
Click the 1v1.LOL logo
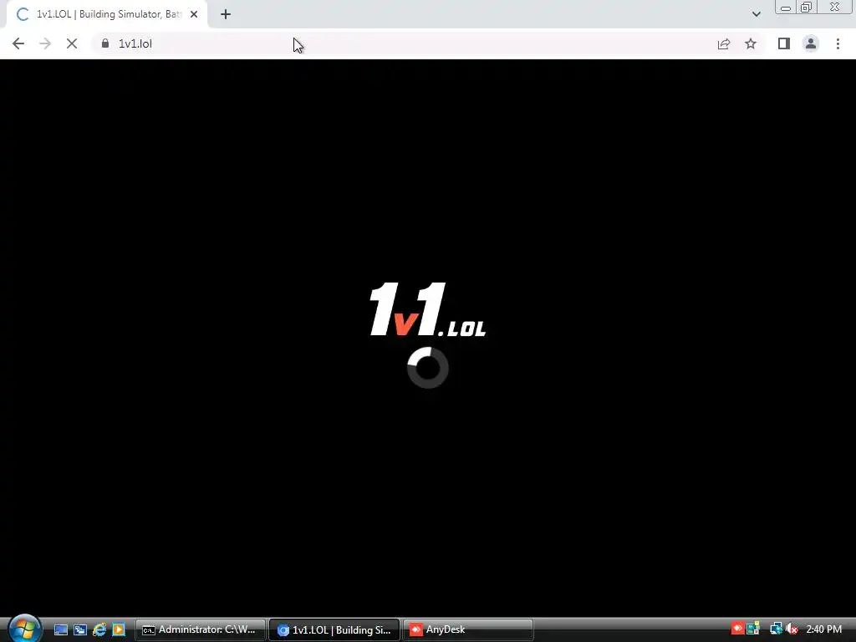coord(428,309)
